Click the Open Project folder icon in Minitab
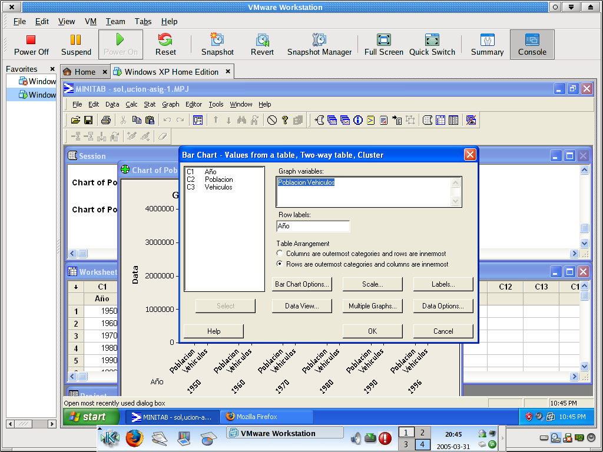The height and width of the screenshot is (452, 603). coord(75,120)
